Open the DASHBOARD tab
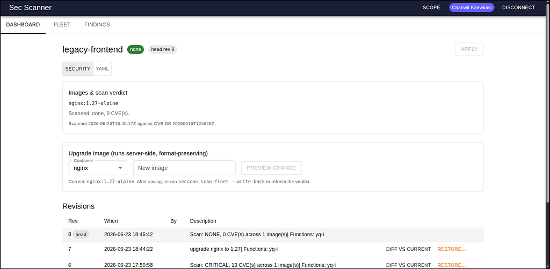 coord(23,25)
